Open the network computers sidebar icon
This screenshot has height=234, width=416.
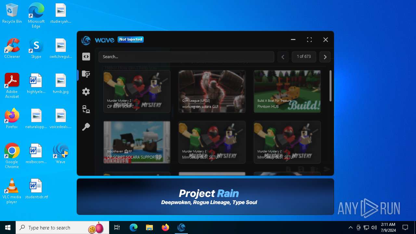coord(86,109)
